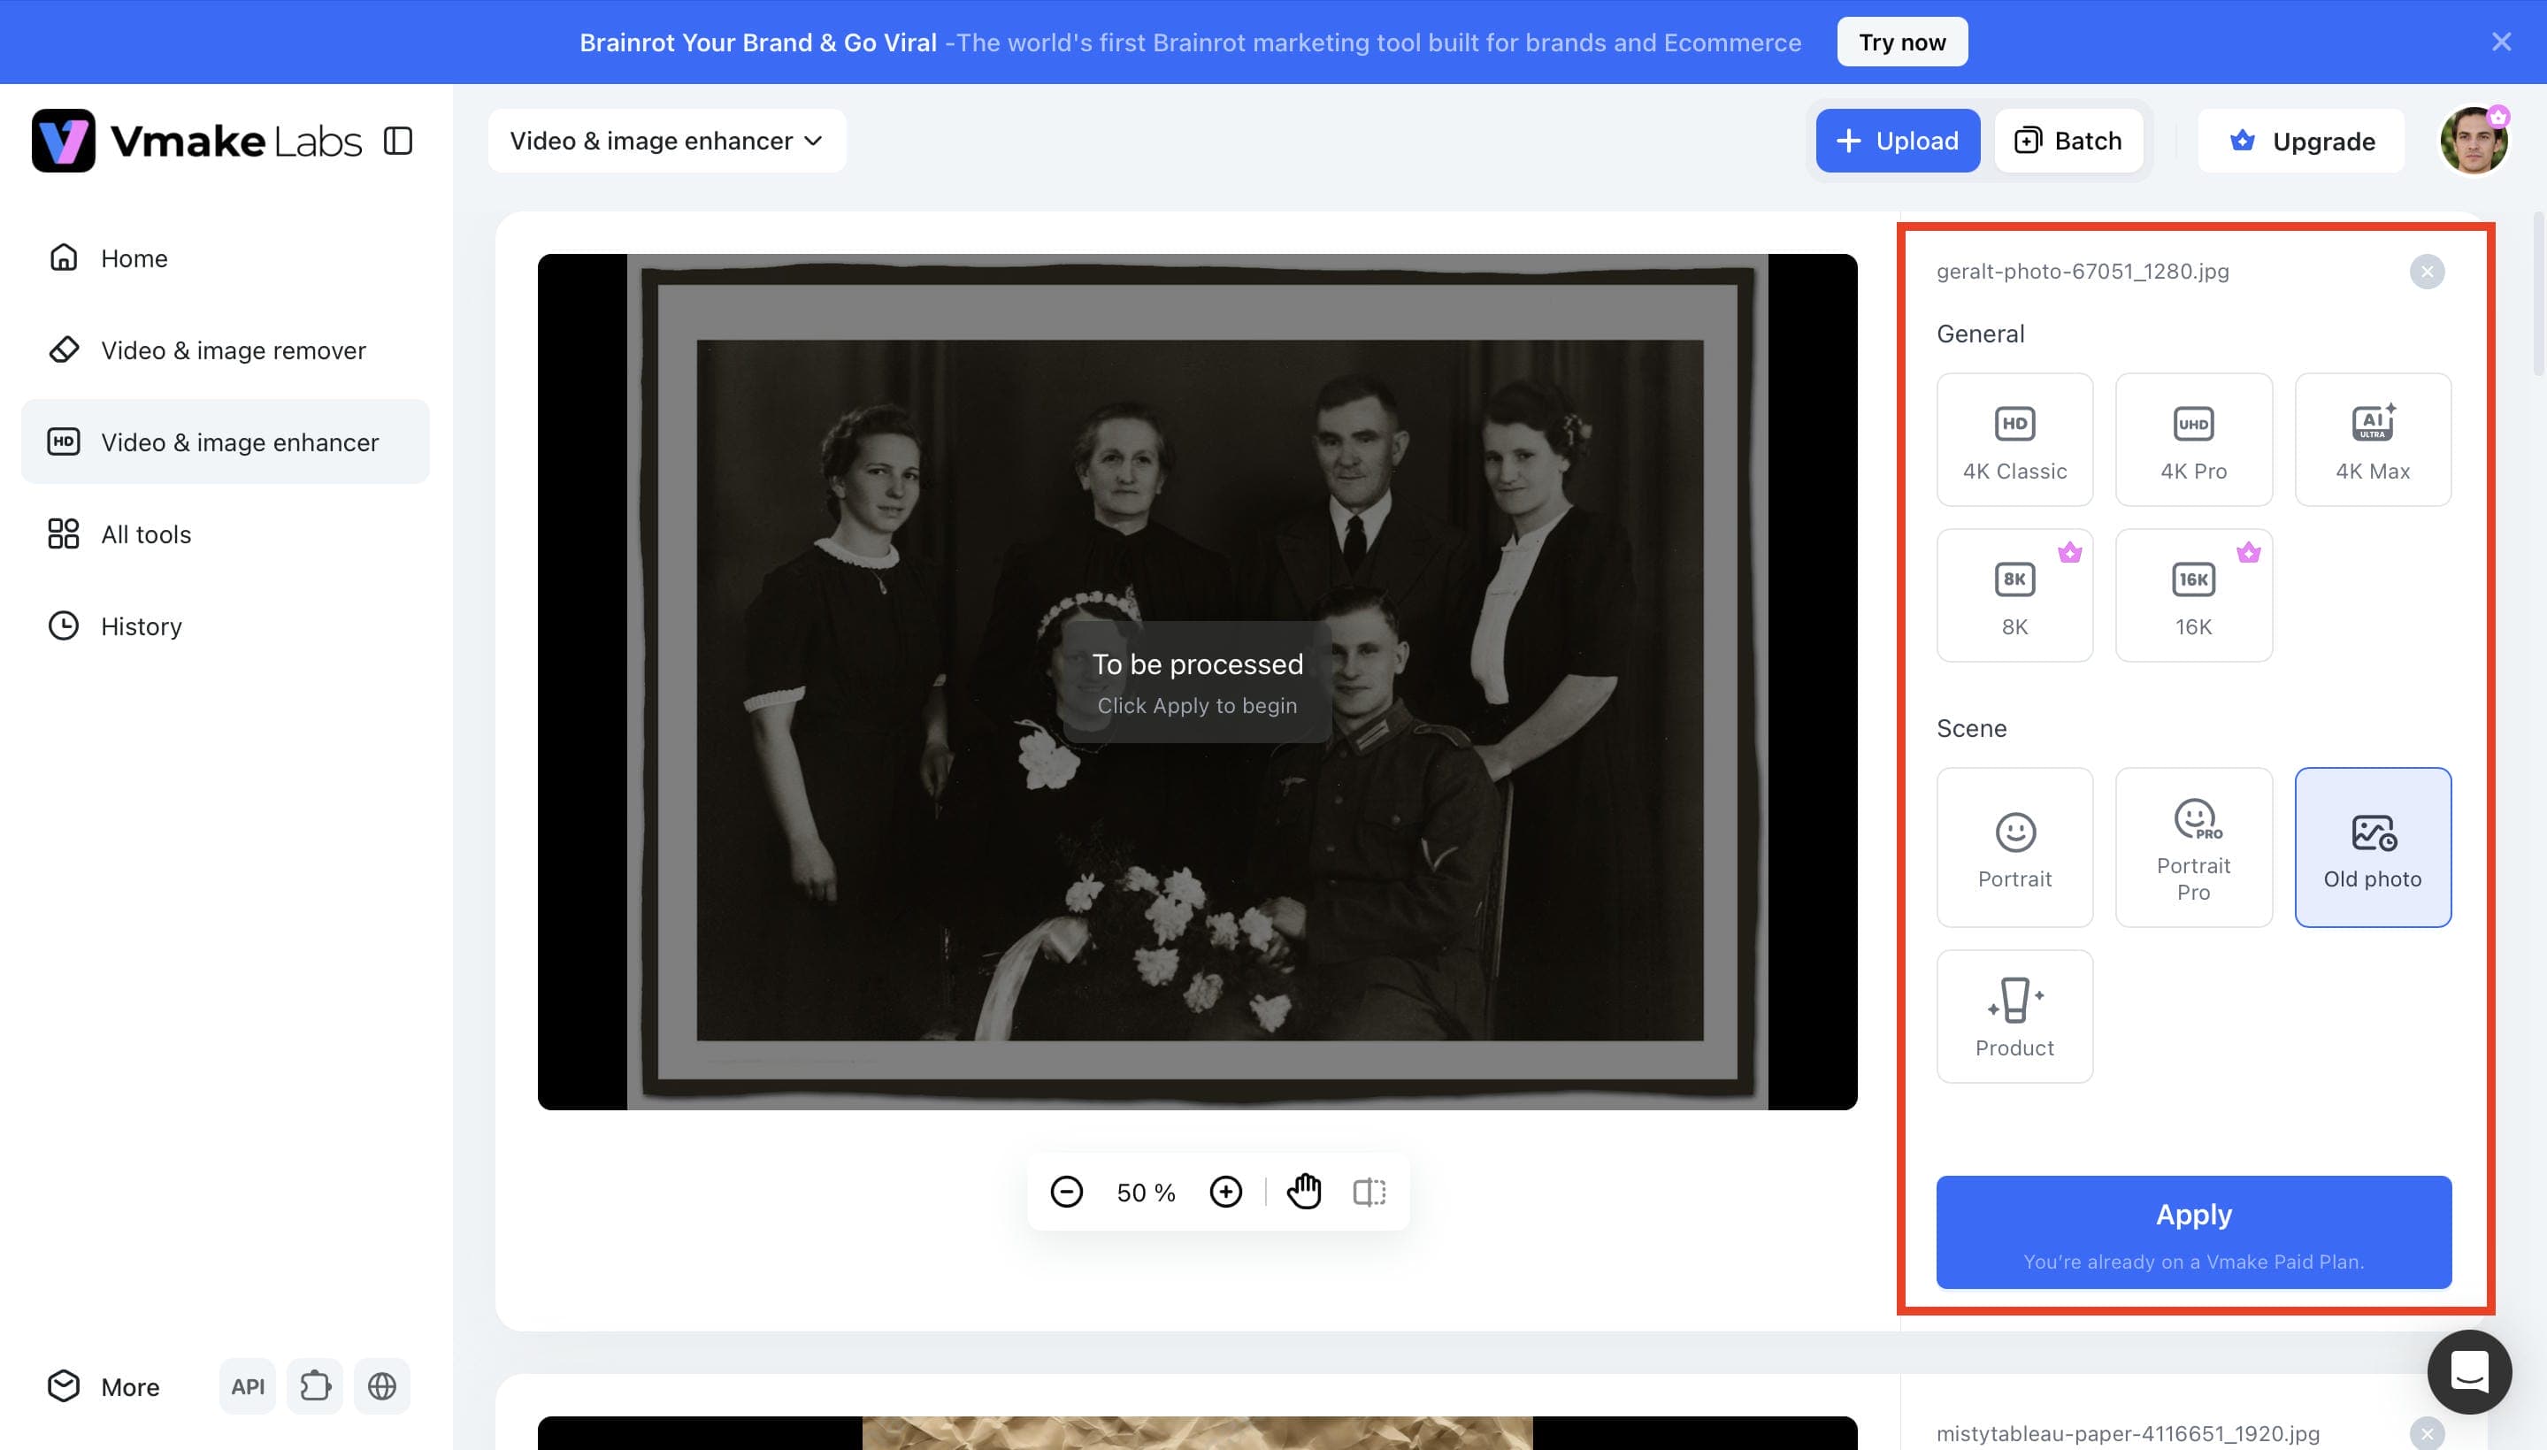This screenshot has height=1450, width=2547.
Task: Click the old family photo preview
Action: pyautogui.click(x=1198, y=682)
